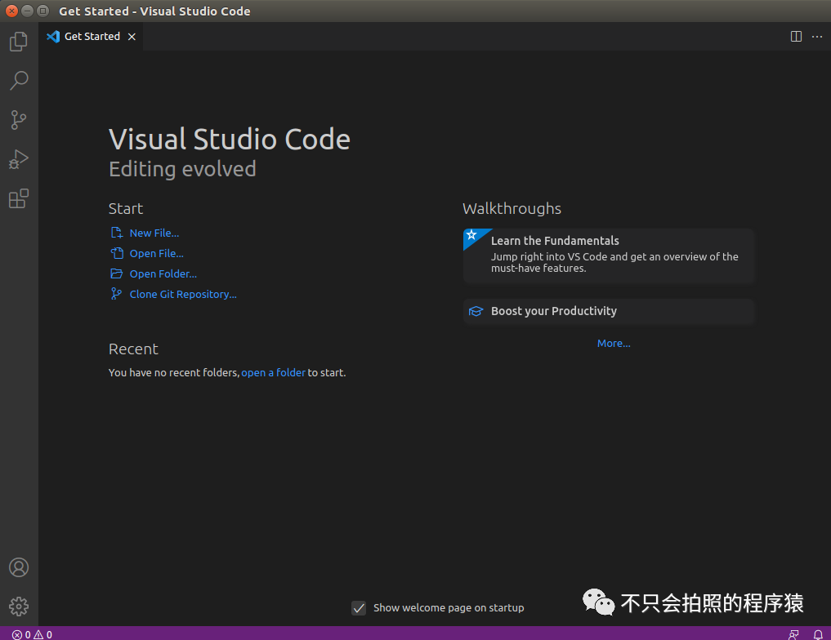The width and height of the screenshot is (831, 640).
Task: Click the open a folder link
Action: pos(274,373)
